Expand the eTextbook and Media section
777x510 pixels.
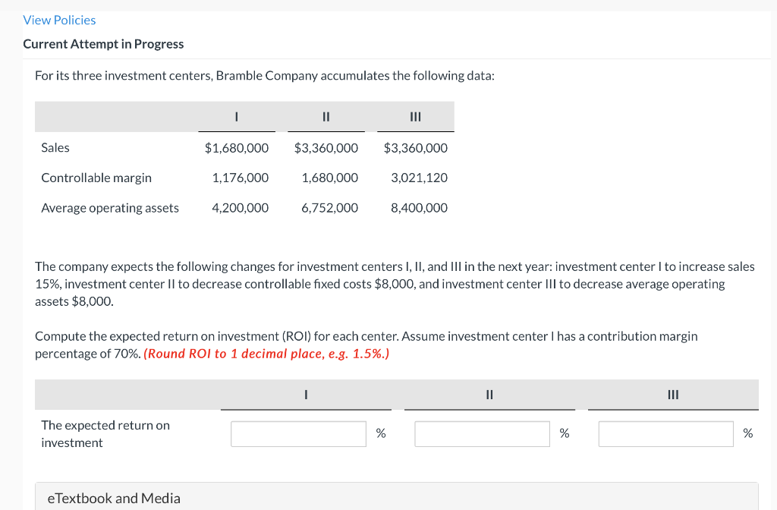tap(112, 499)
